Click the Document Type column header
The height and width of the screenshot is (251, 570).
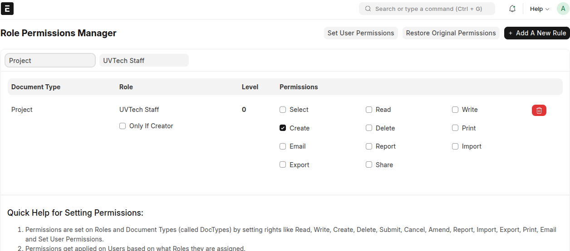pyautogui.click(x=36, y=87)
